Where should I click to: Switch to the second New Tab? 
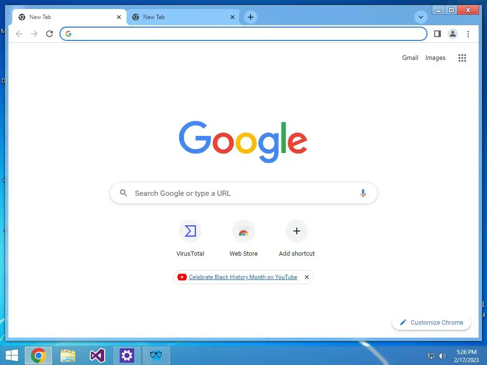183,17
